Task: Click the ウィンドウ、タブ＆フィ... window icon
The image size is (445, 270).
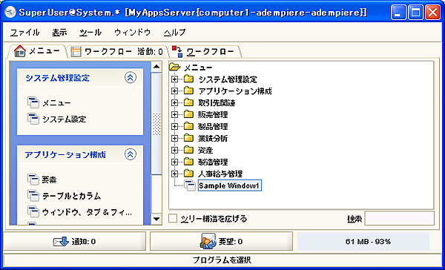Action: click(33, 211)
